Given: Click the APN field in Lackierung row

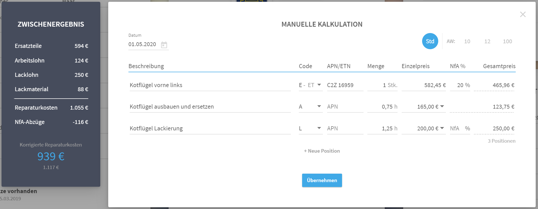Looking at the screenshot, I should pyautogui.click(x=345, y=129).
